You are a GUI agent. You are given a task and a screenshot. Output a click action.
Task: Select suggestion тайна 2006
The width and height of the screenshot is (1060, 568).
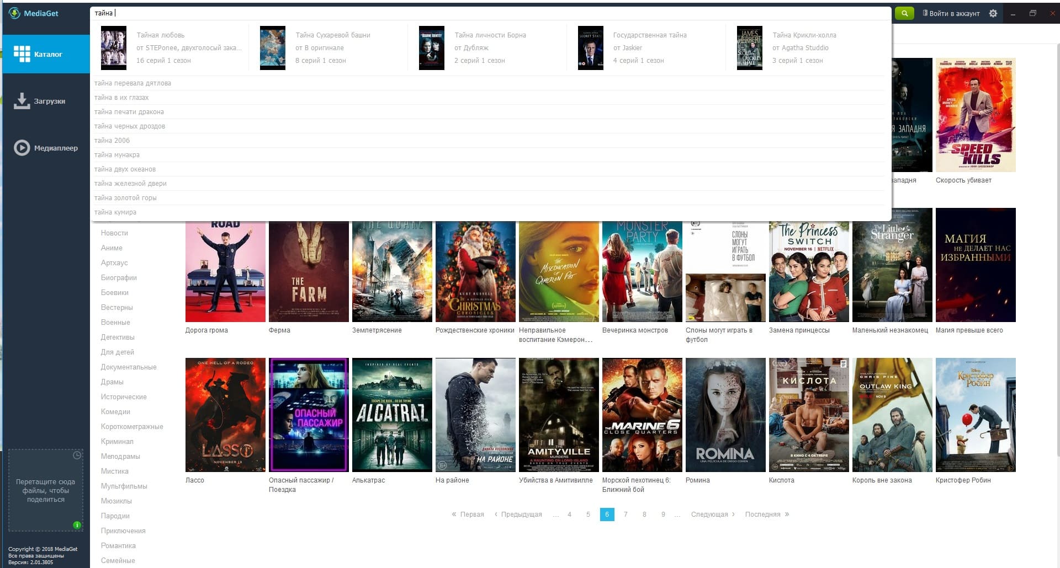490,141
